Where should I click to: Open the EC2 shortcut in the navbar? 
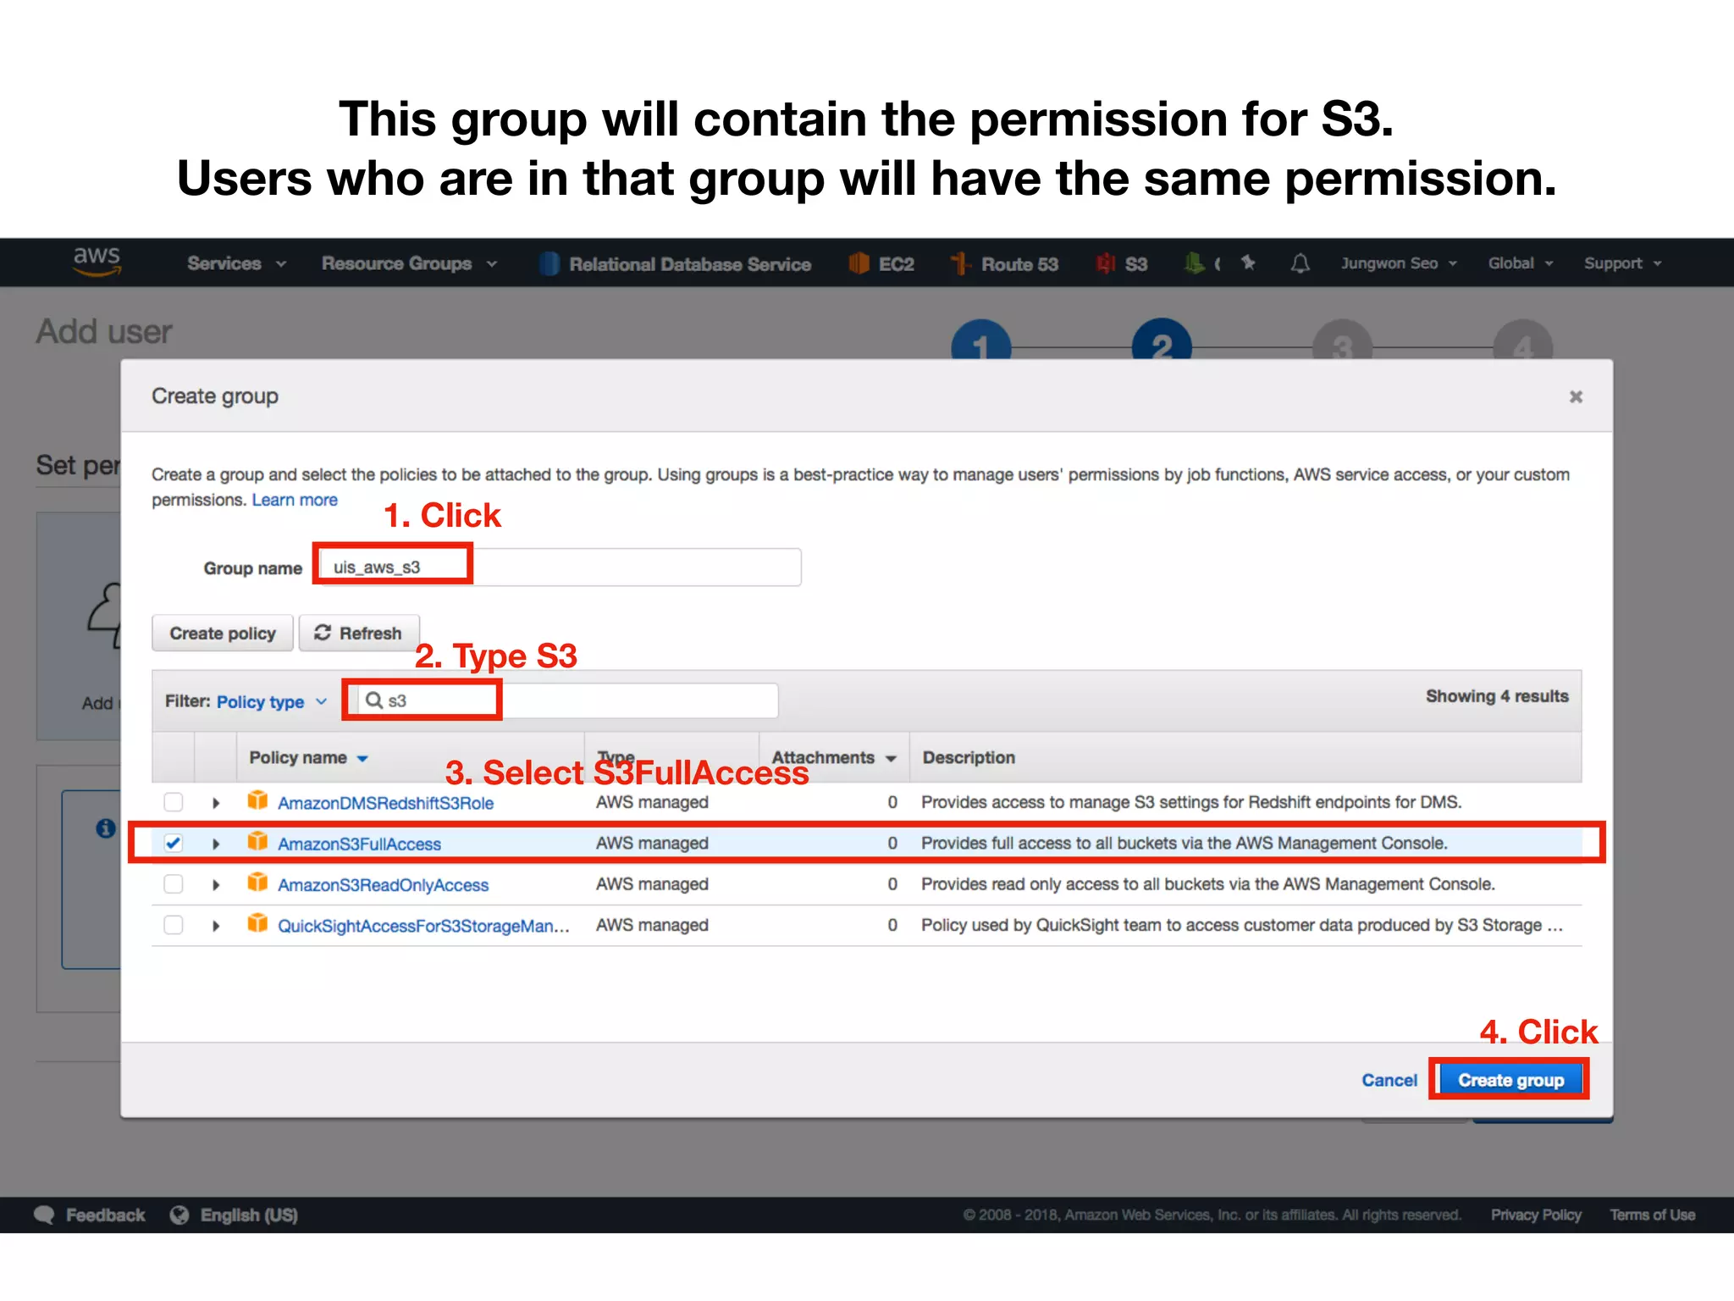(881, 264)
